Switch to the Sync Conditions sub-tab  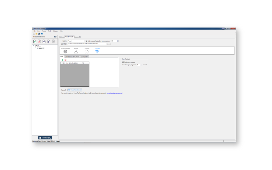coord(84,57)
